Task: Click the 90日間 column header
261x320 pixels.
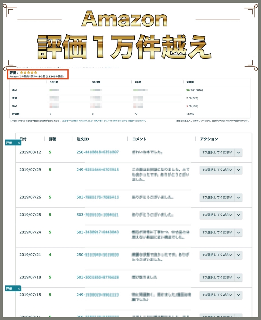Action: click(x=96, y=82)
